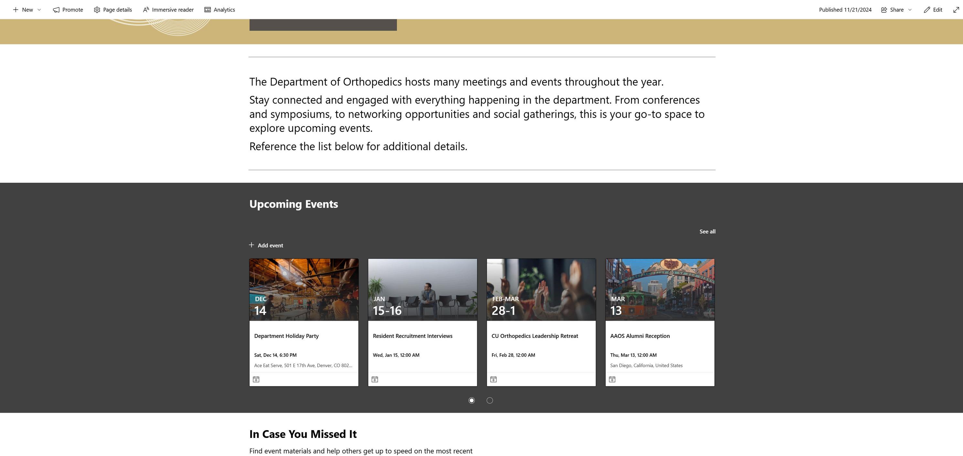Switch to second events page indicator
The image size is (963, 456).
490,400
